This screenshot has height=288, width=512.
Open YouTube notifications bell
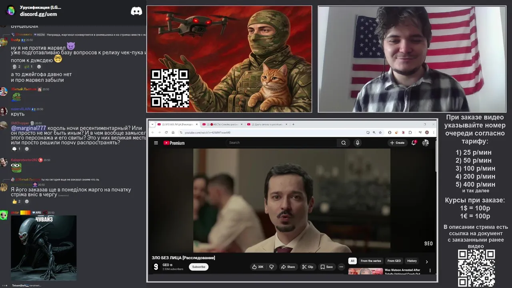pyautogui.click(x=414, y=143)
